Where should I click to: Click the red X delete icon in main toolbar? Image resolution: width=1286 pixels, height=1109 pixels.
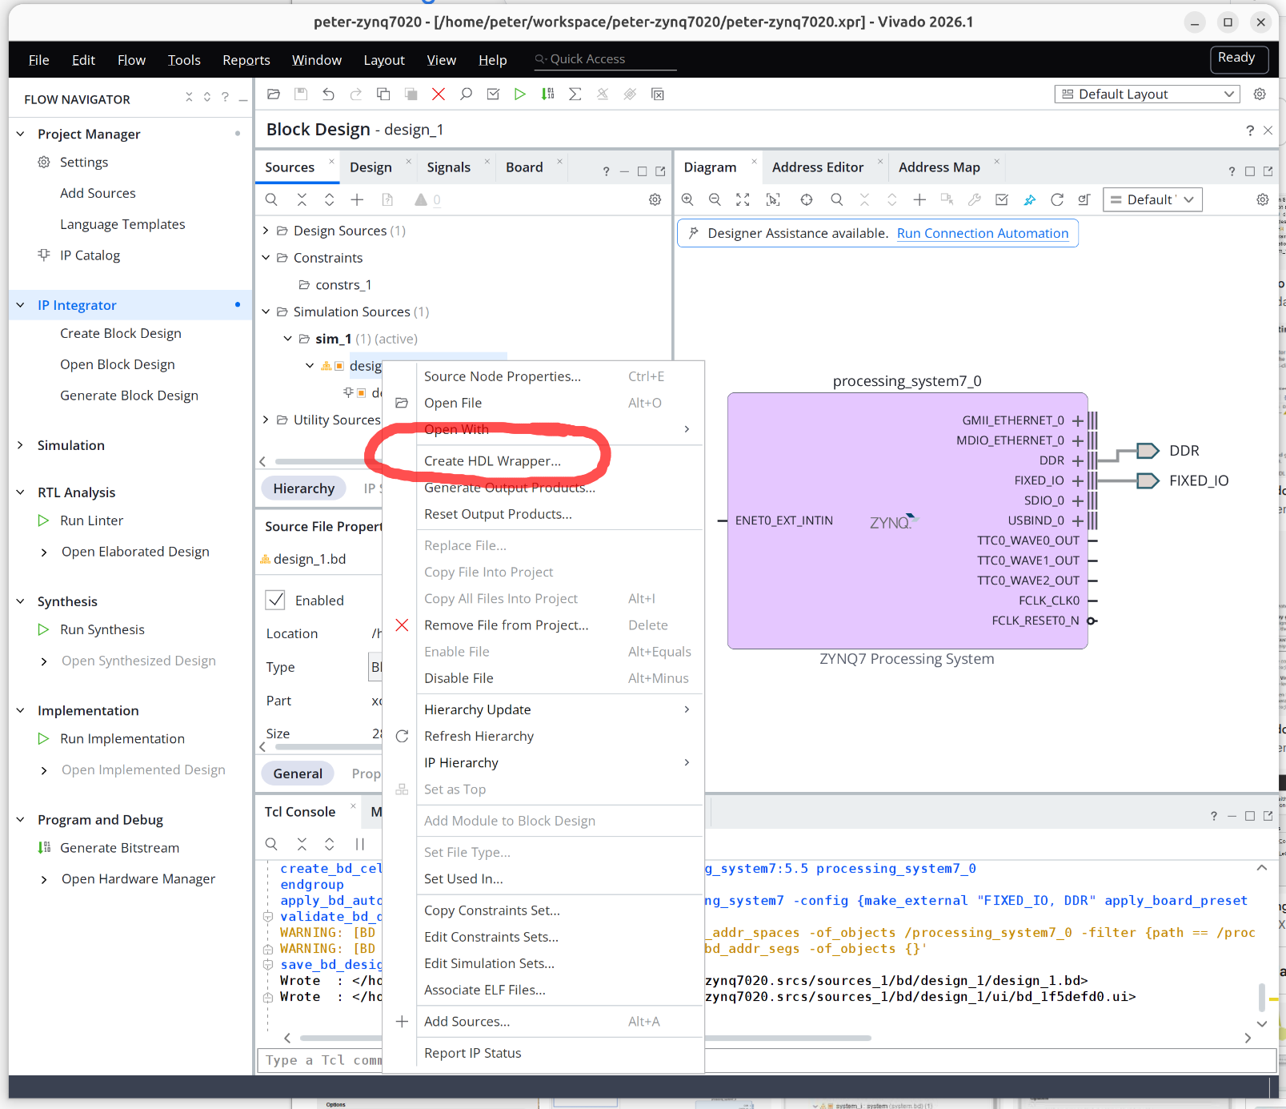click(x=439, y=94)
